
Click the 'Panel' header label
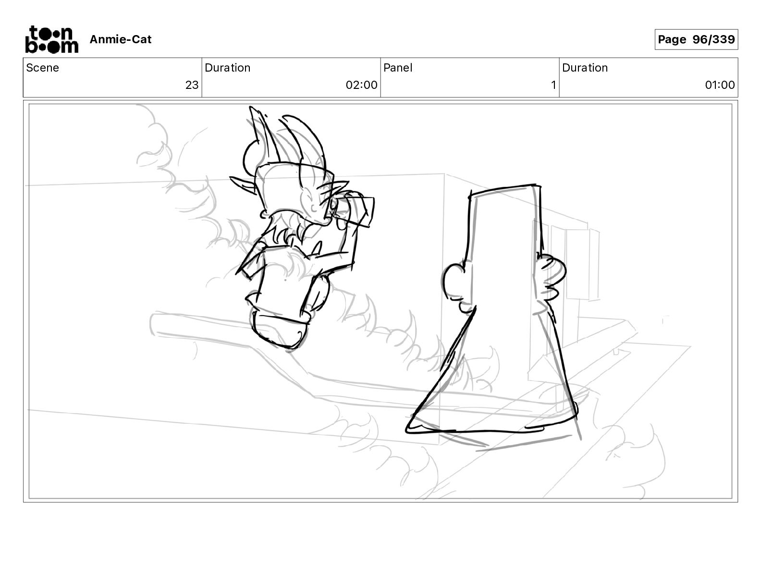pyautogui.click(x=398, y=68)
